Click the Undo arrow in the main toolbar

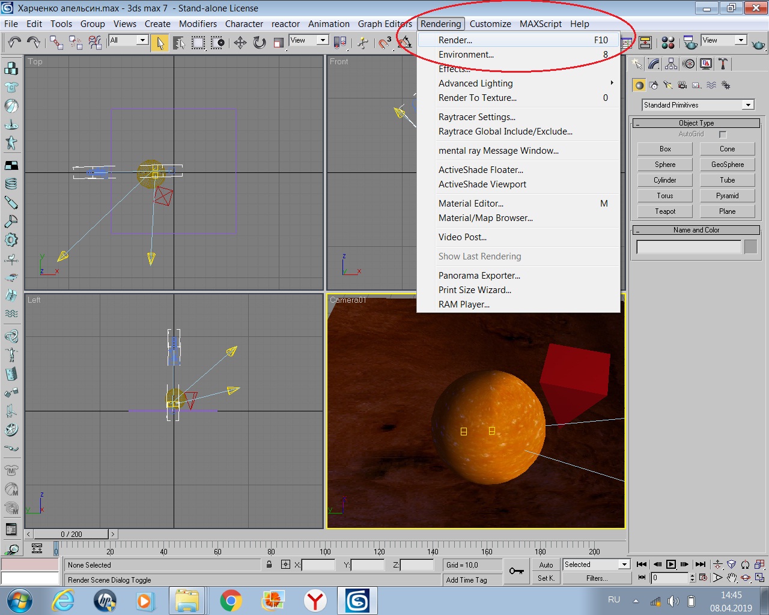pos(14,42)
